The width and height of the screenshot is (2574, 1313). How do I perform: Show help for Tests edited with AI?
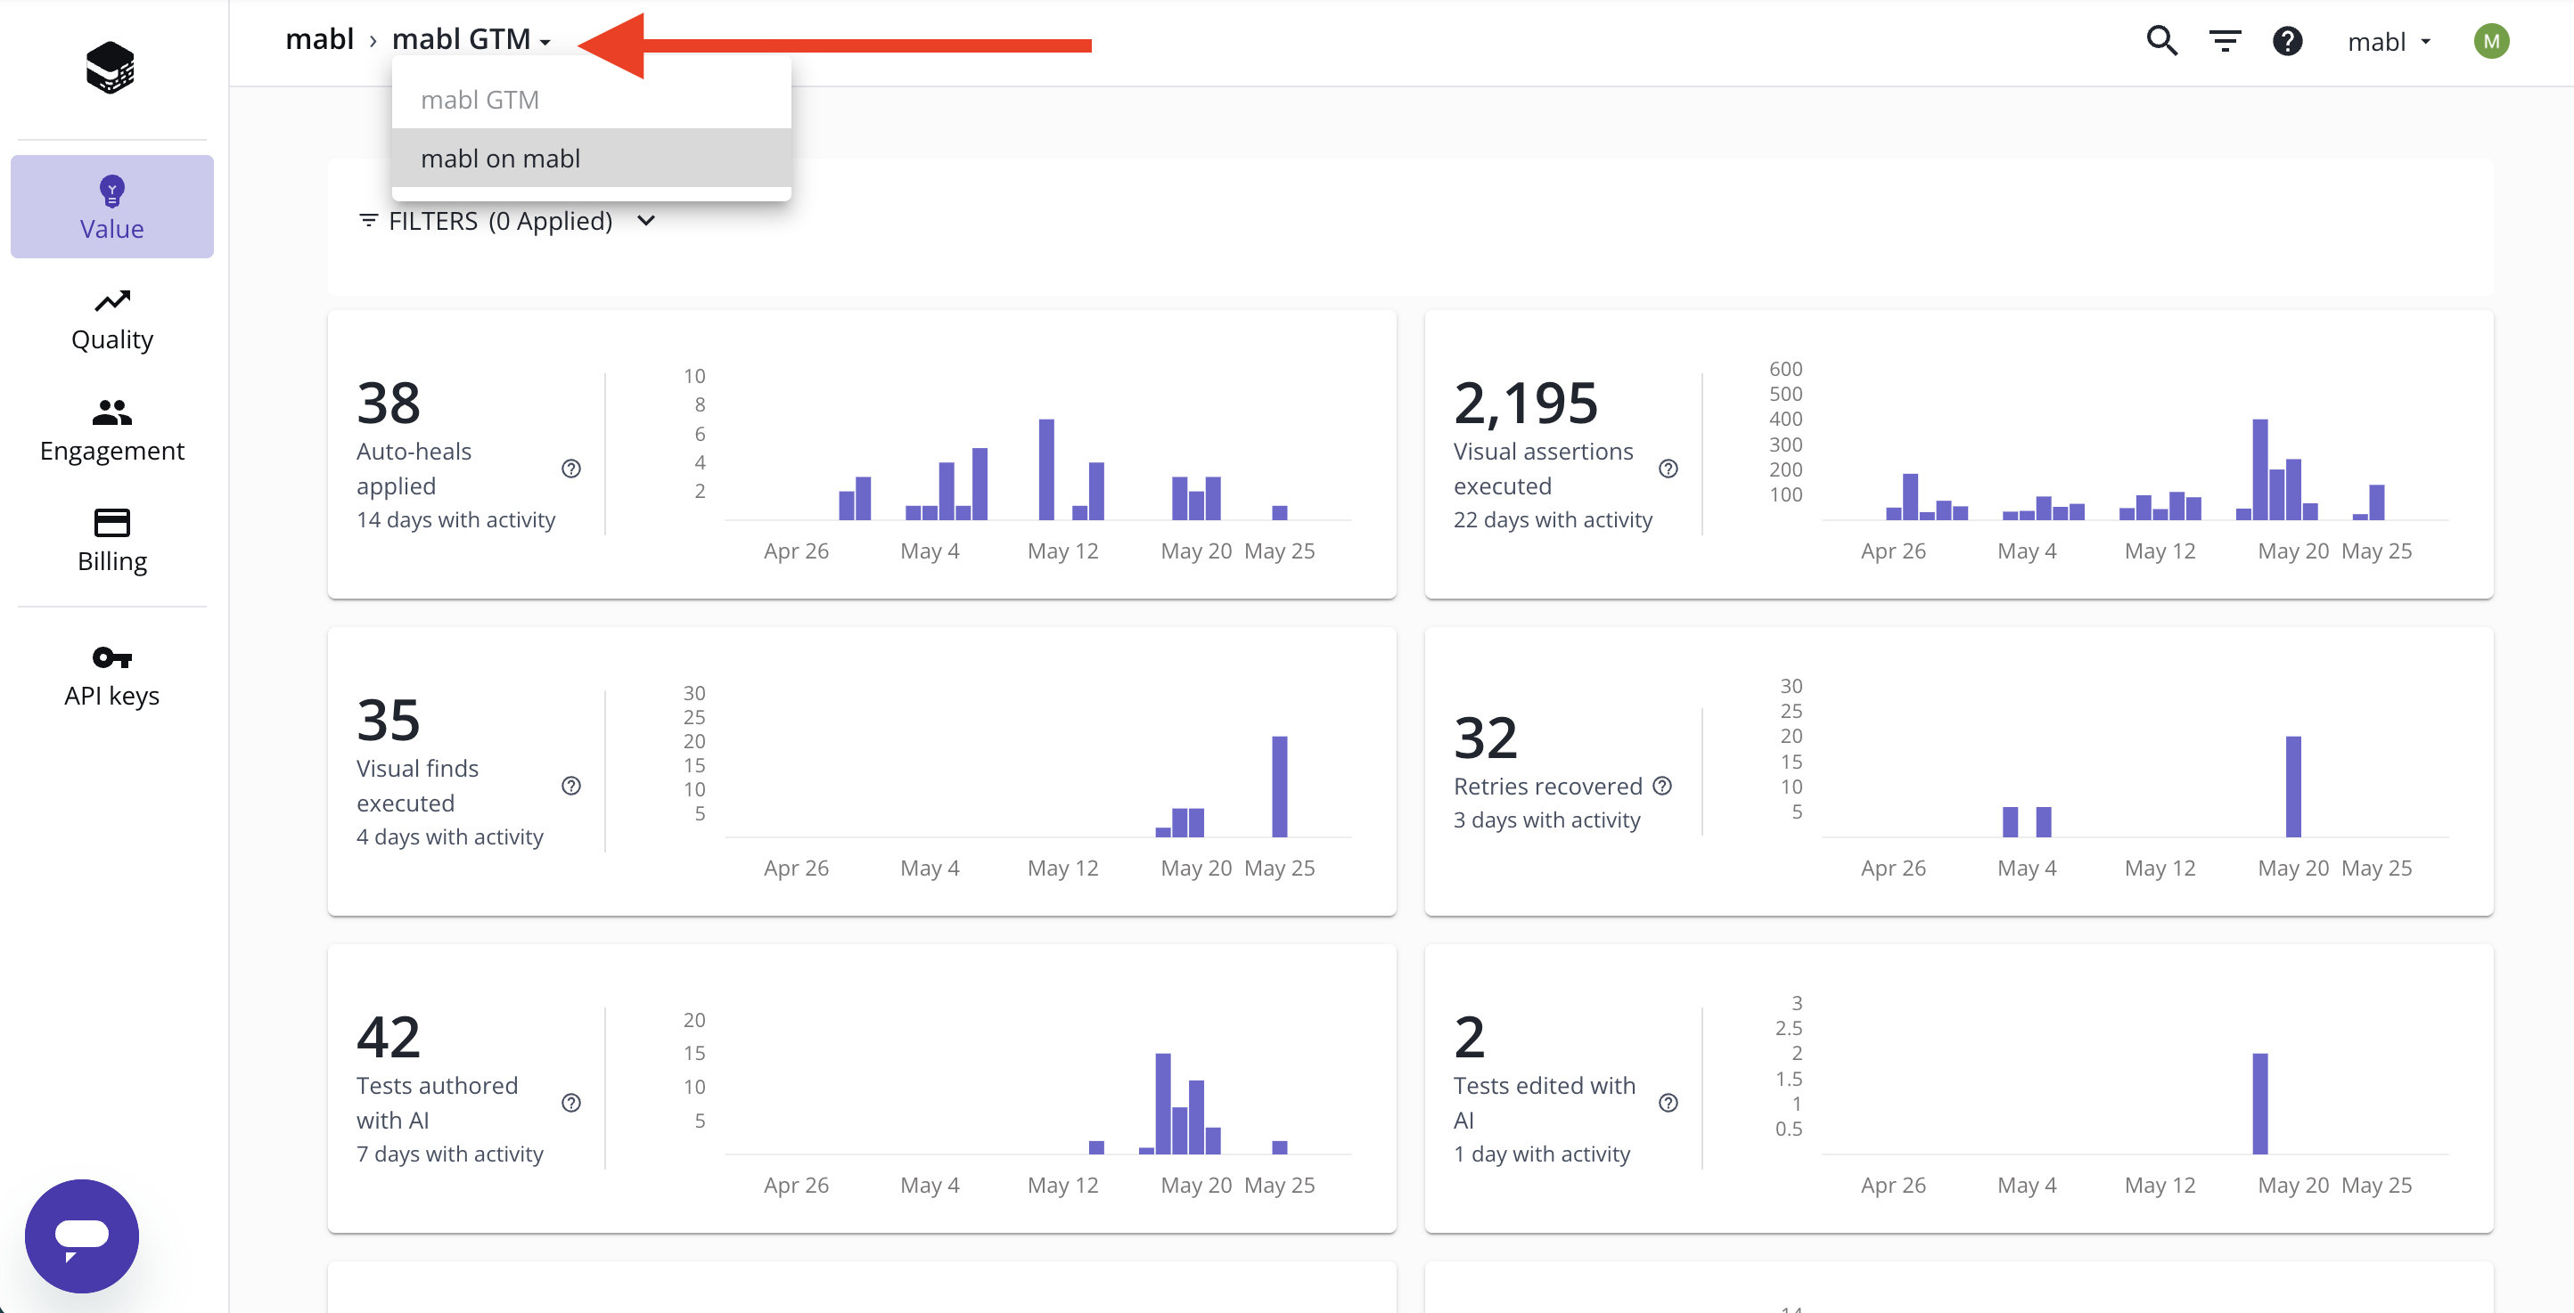click(1668, 1102)
